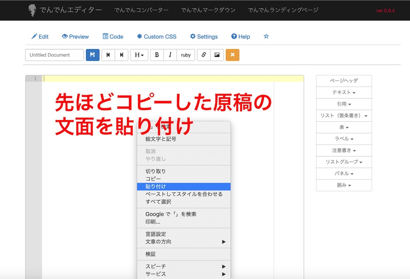Image resolution: width=410 pixels, height=279 pixels.
Task: Open でんでんコンバーター link in navbar
Action: pos(141,10)
